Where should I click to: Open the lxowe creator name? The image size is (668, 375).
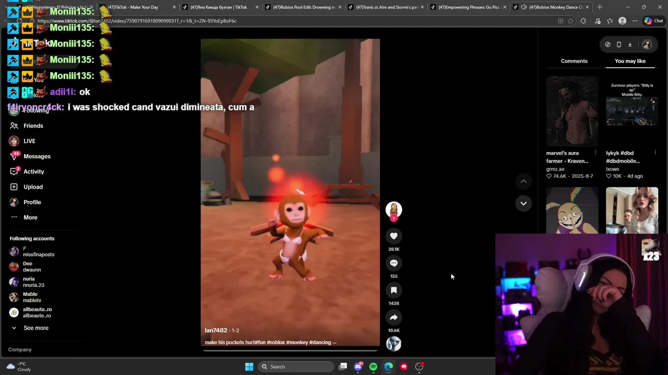coord(613,169)
